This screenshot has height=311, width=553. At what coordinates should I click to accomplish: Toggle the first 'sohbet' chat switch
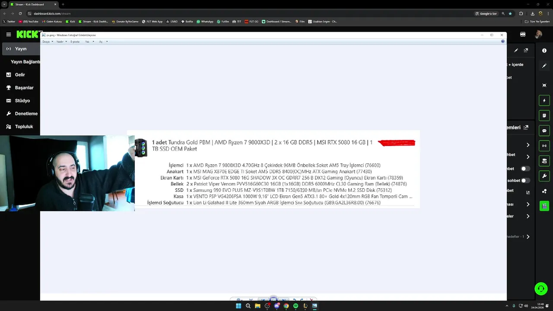[x=525, y=169]
